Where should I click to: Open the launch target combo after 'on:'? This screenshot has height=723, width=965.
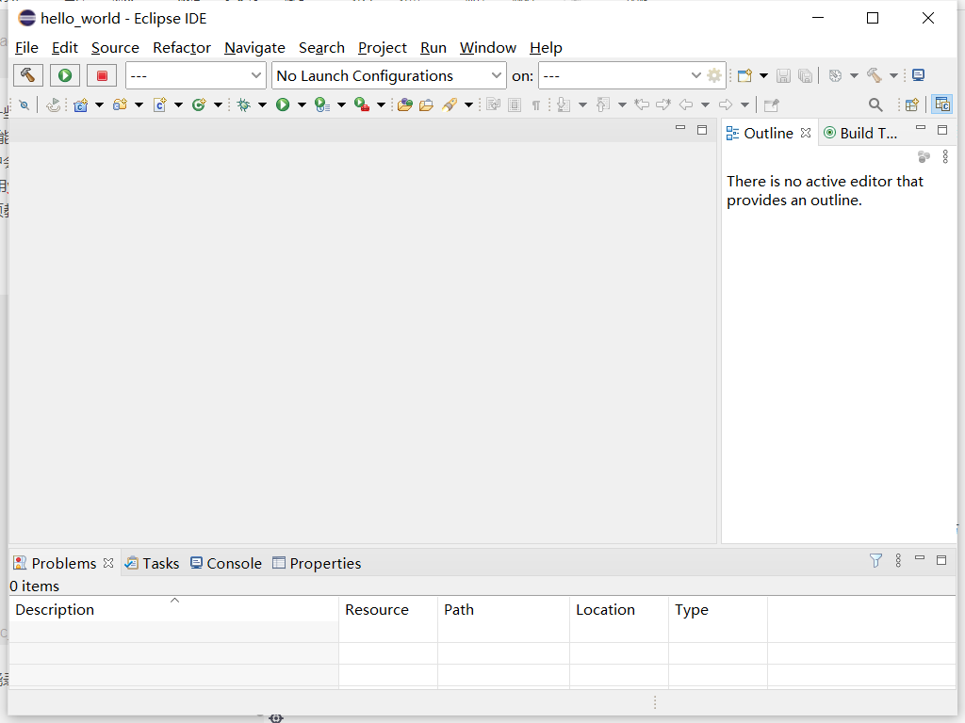(x=622, y=75)
